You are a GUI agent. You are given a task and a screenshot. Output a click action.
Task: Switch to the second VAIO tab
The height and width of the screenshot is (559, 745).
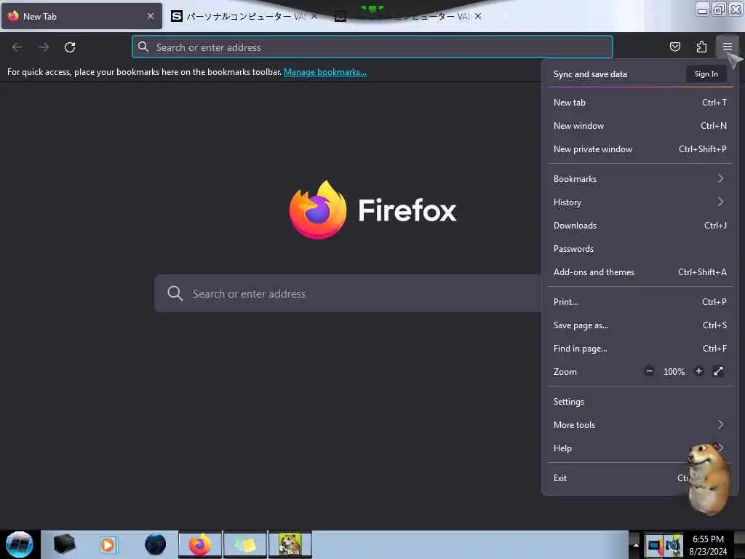pos(409,16)
